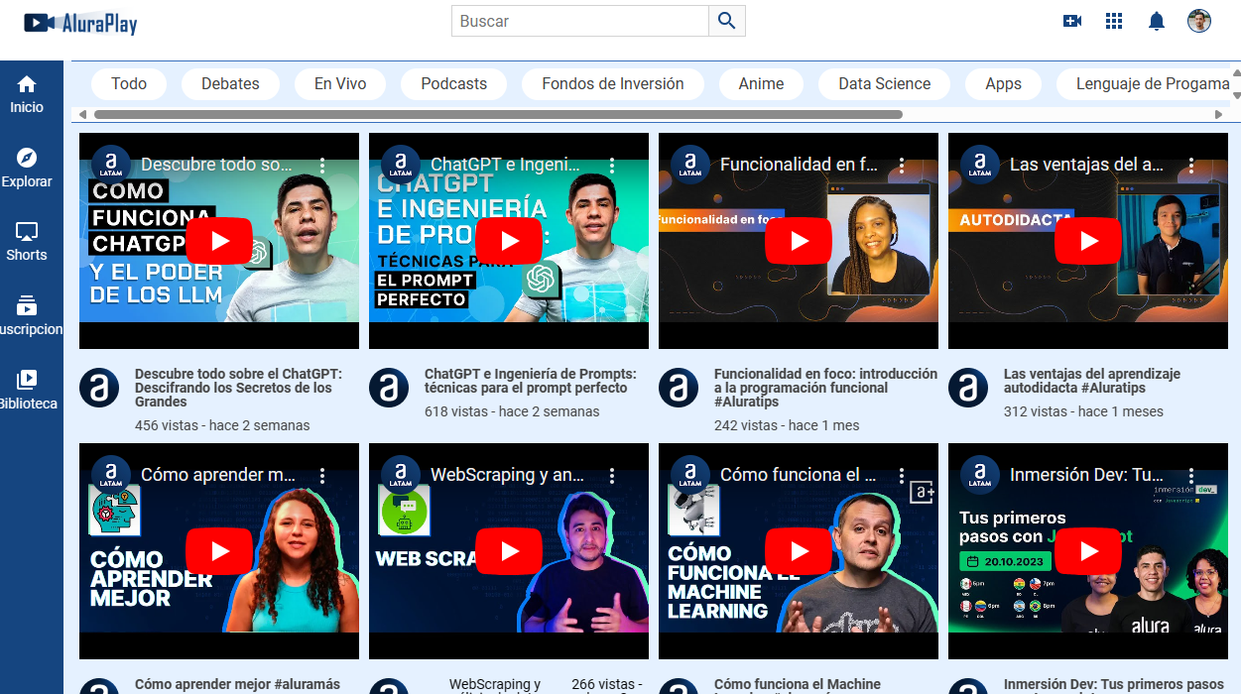The image size is (1241, 694).
Task: Open Explorar from the sidebar
Action: point(27,168)
